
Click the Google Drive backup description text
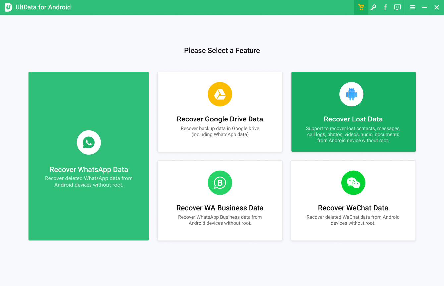[x=220, y=131]
